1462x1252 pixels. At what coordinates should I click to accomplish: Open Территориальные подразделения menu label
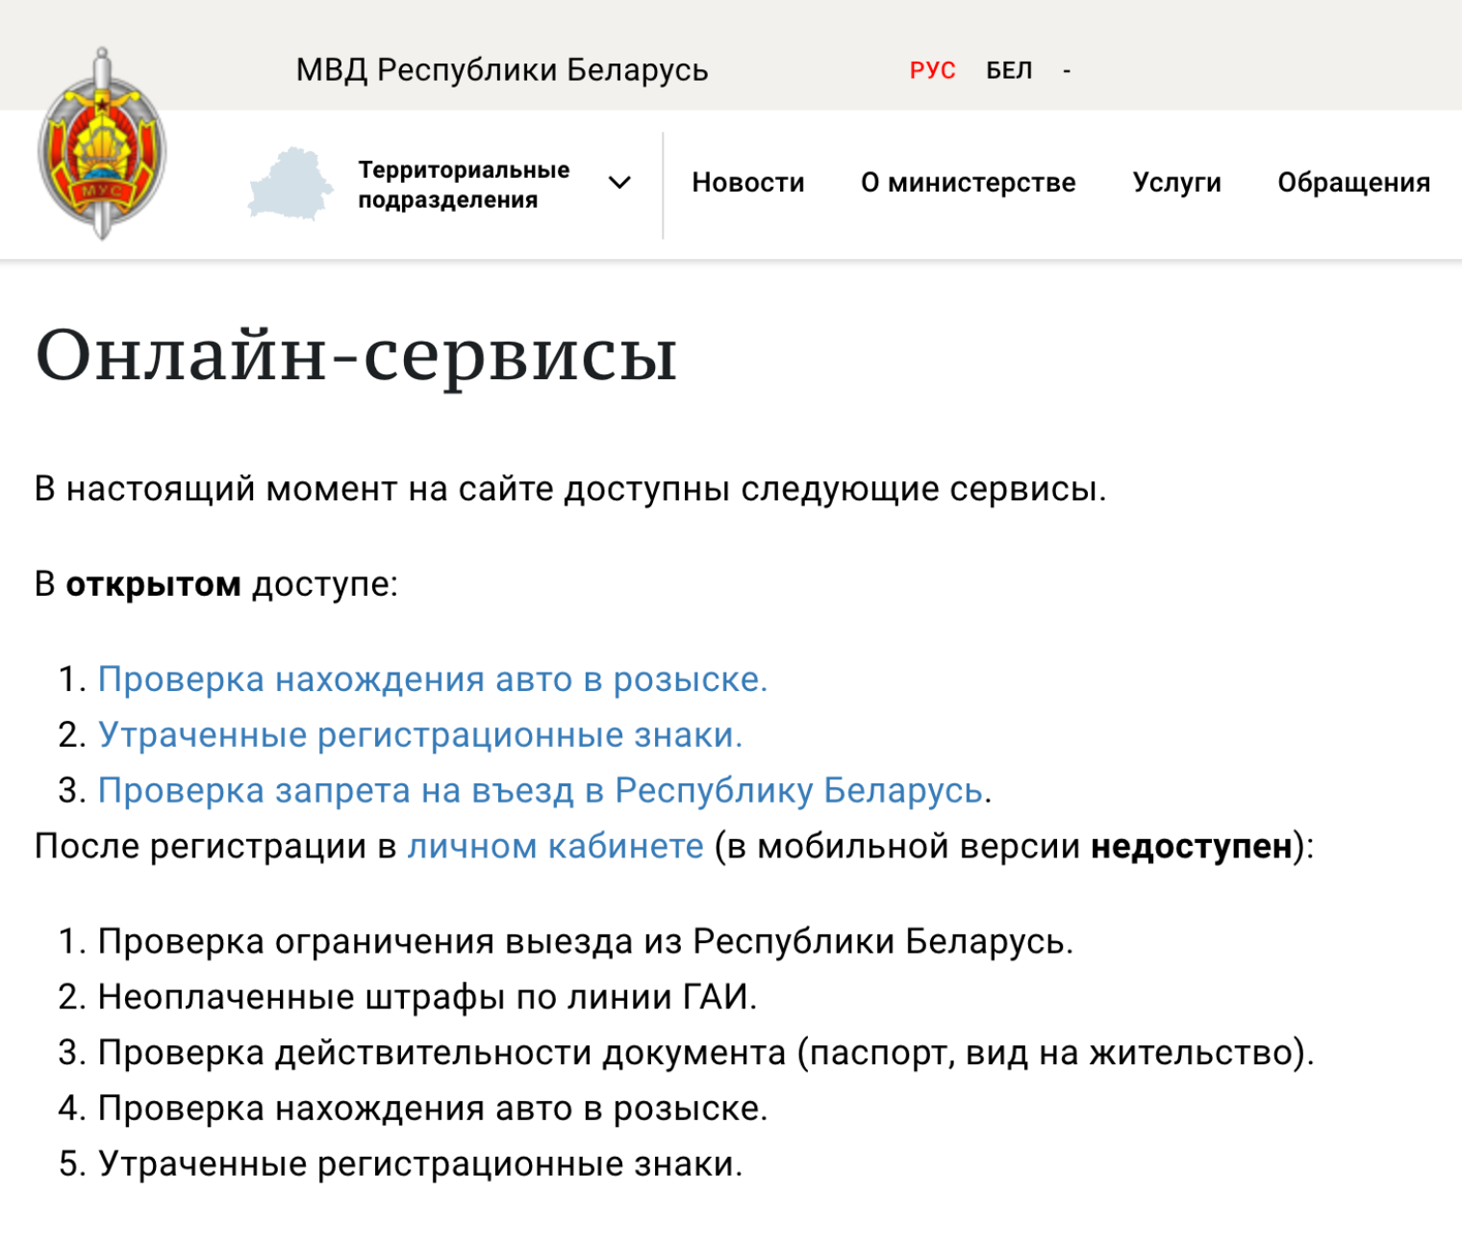click(464, 185)
